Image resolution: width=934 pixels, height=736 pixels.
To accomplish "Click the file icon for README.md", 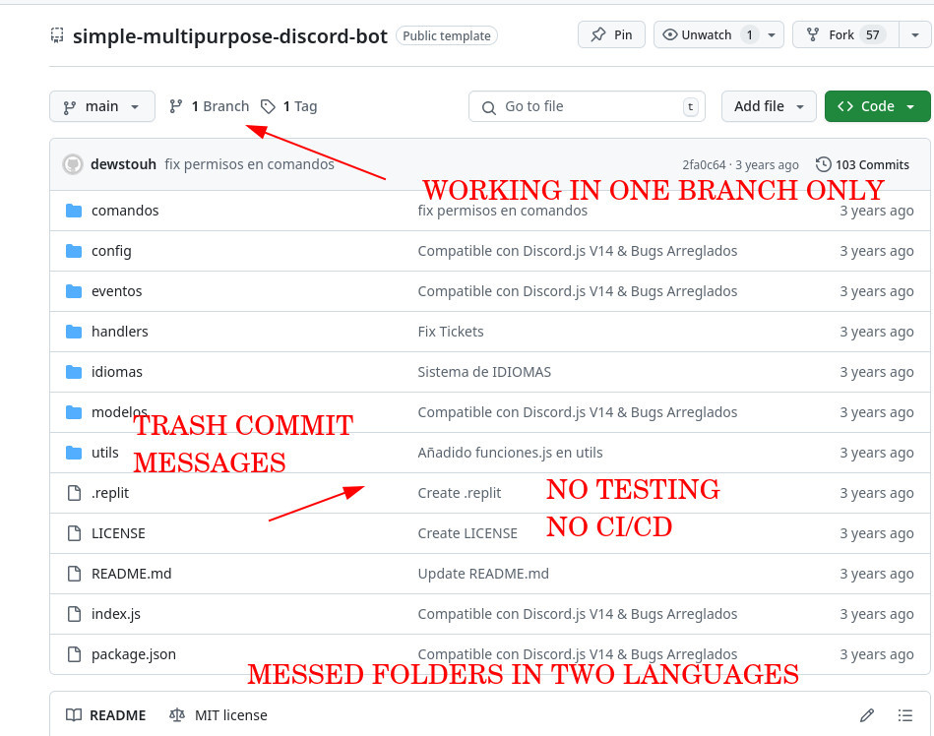I will coord(74,574).
